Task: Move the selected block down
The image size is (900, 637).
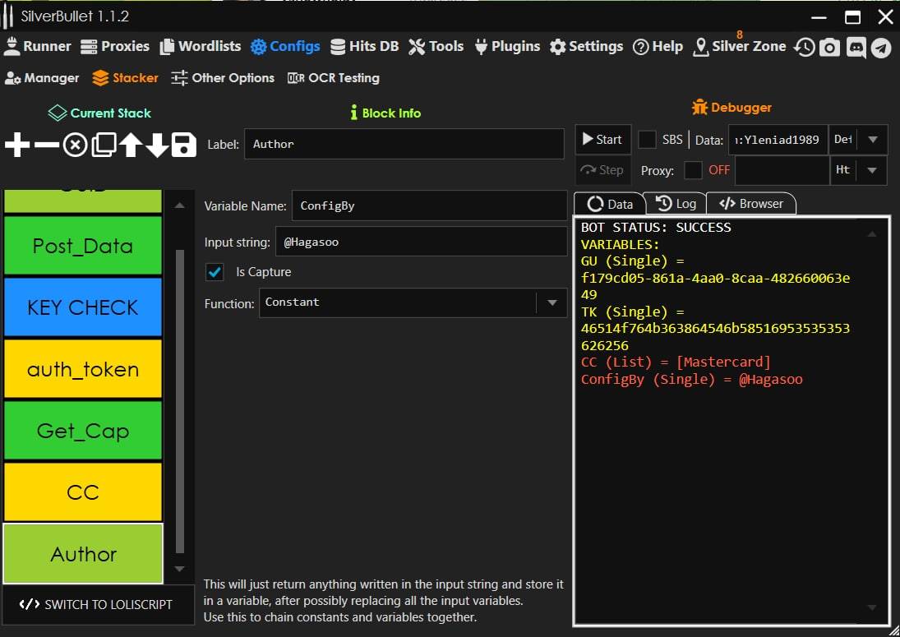Action: tap(157, 145)
